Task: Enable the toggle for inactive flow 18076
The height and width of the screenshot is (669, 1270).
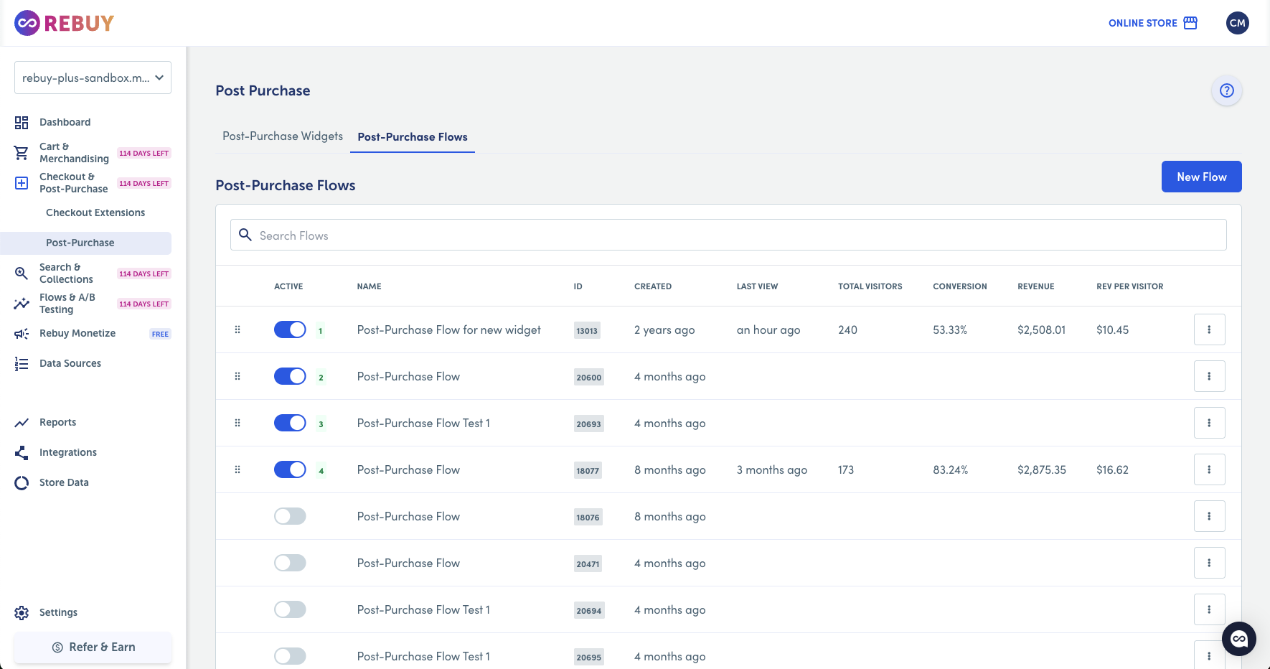Action: coord(289,516)
